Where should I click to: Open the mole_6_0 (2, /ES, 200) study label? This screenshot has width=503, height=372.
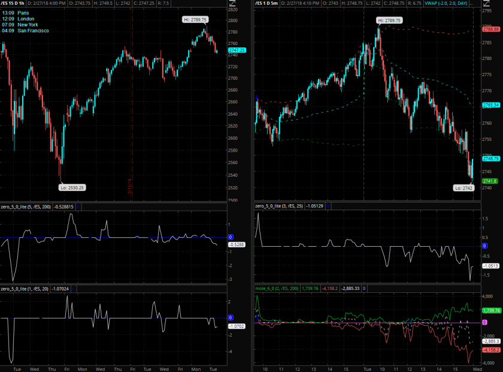pos(277,289)
